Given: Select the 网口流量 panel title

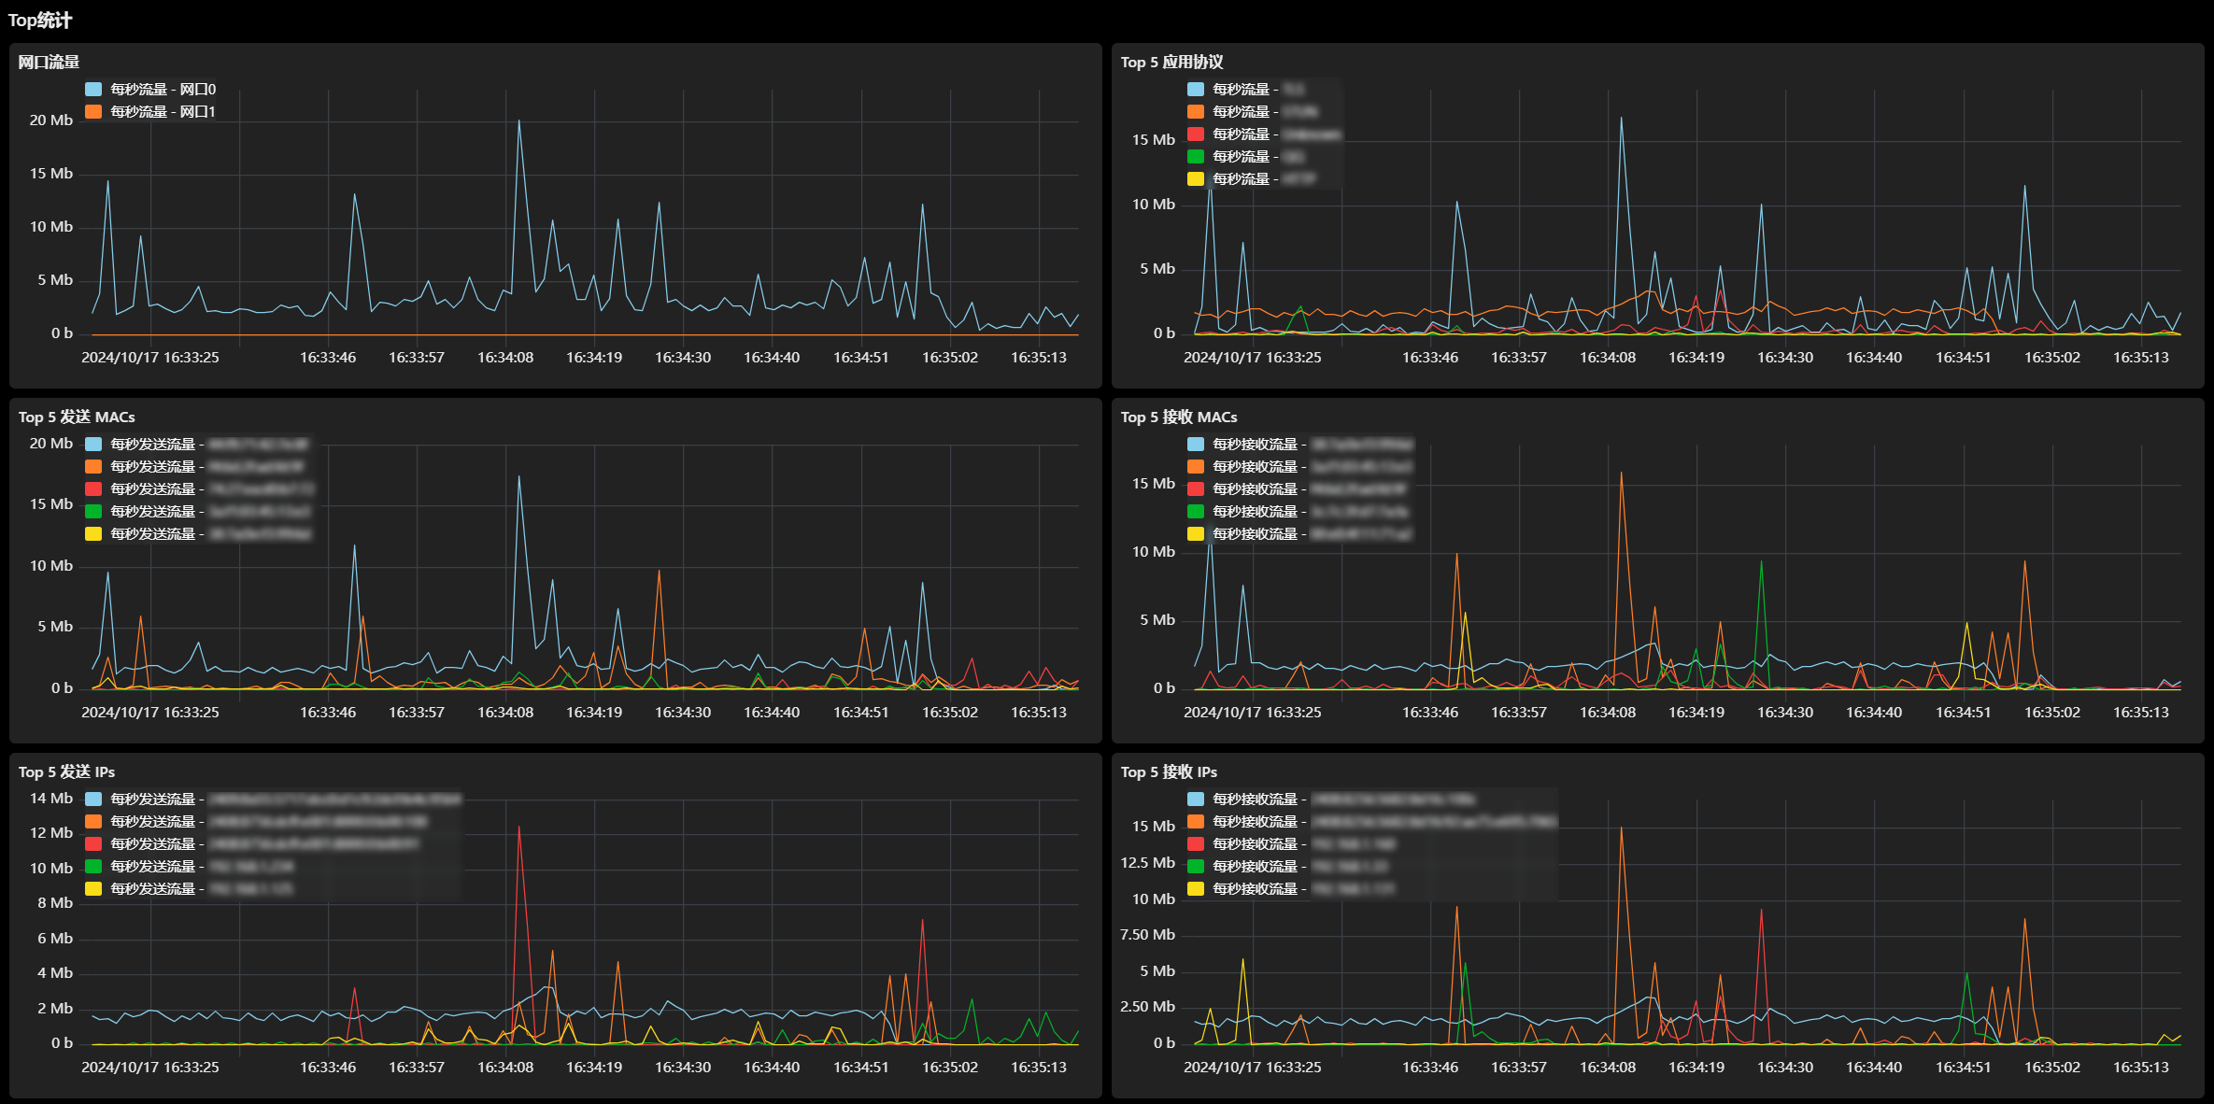Looking at the screenshot, I should [x=49, y=62].
